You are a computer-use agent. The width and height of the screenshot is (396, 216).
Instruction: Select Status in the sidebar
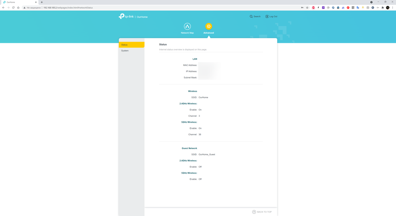(131, 45)
